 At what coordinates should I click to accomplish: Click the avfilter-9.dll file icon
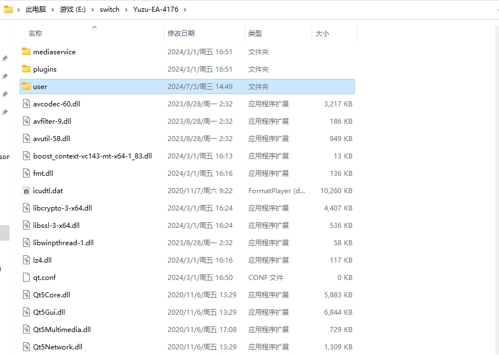(x=26, y=121)
